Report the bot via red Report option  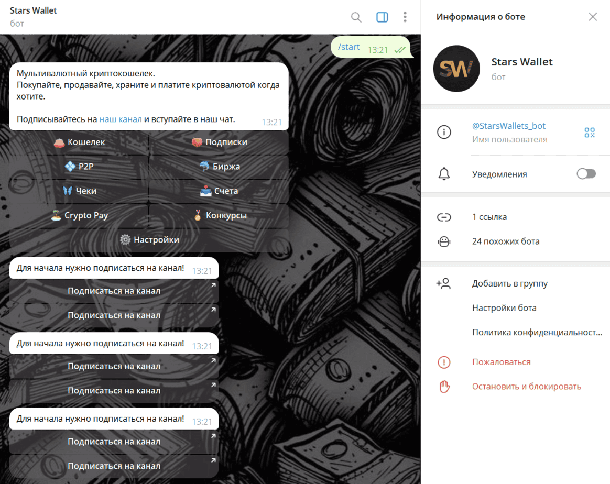point(501,362)
